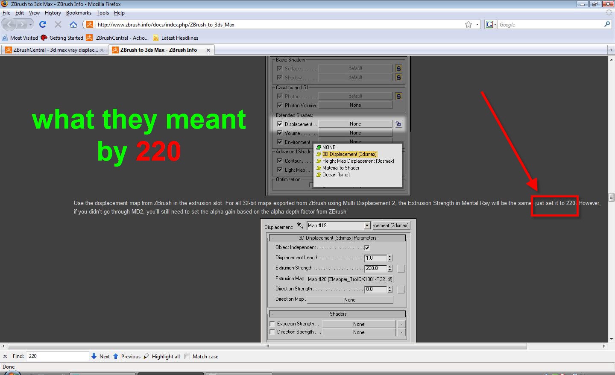Open the Edit menu
This screenshot has height=375, width=615.
[20, 13]
